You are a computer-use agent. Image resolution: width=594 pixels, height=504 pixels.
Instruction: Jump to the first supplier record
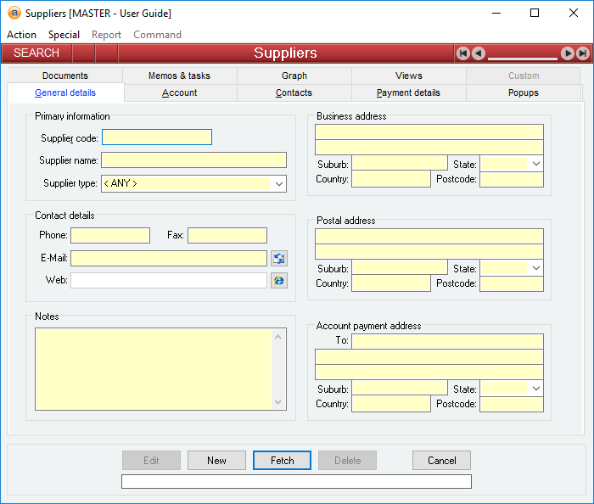463,53
